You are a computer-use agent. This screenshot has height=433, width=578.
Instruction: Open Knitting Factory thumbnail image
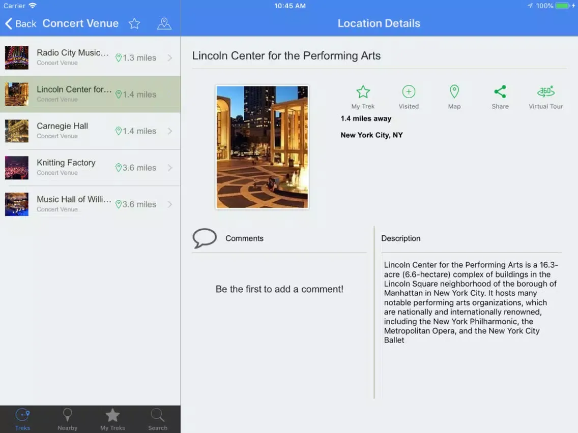pyautogui.click(x=17, y=168)
